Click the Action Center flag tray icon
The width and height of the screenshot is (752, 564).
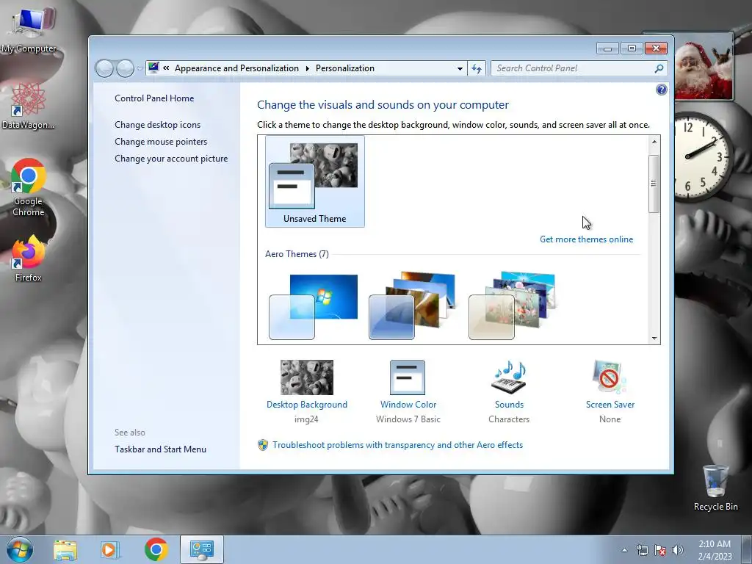660,550
